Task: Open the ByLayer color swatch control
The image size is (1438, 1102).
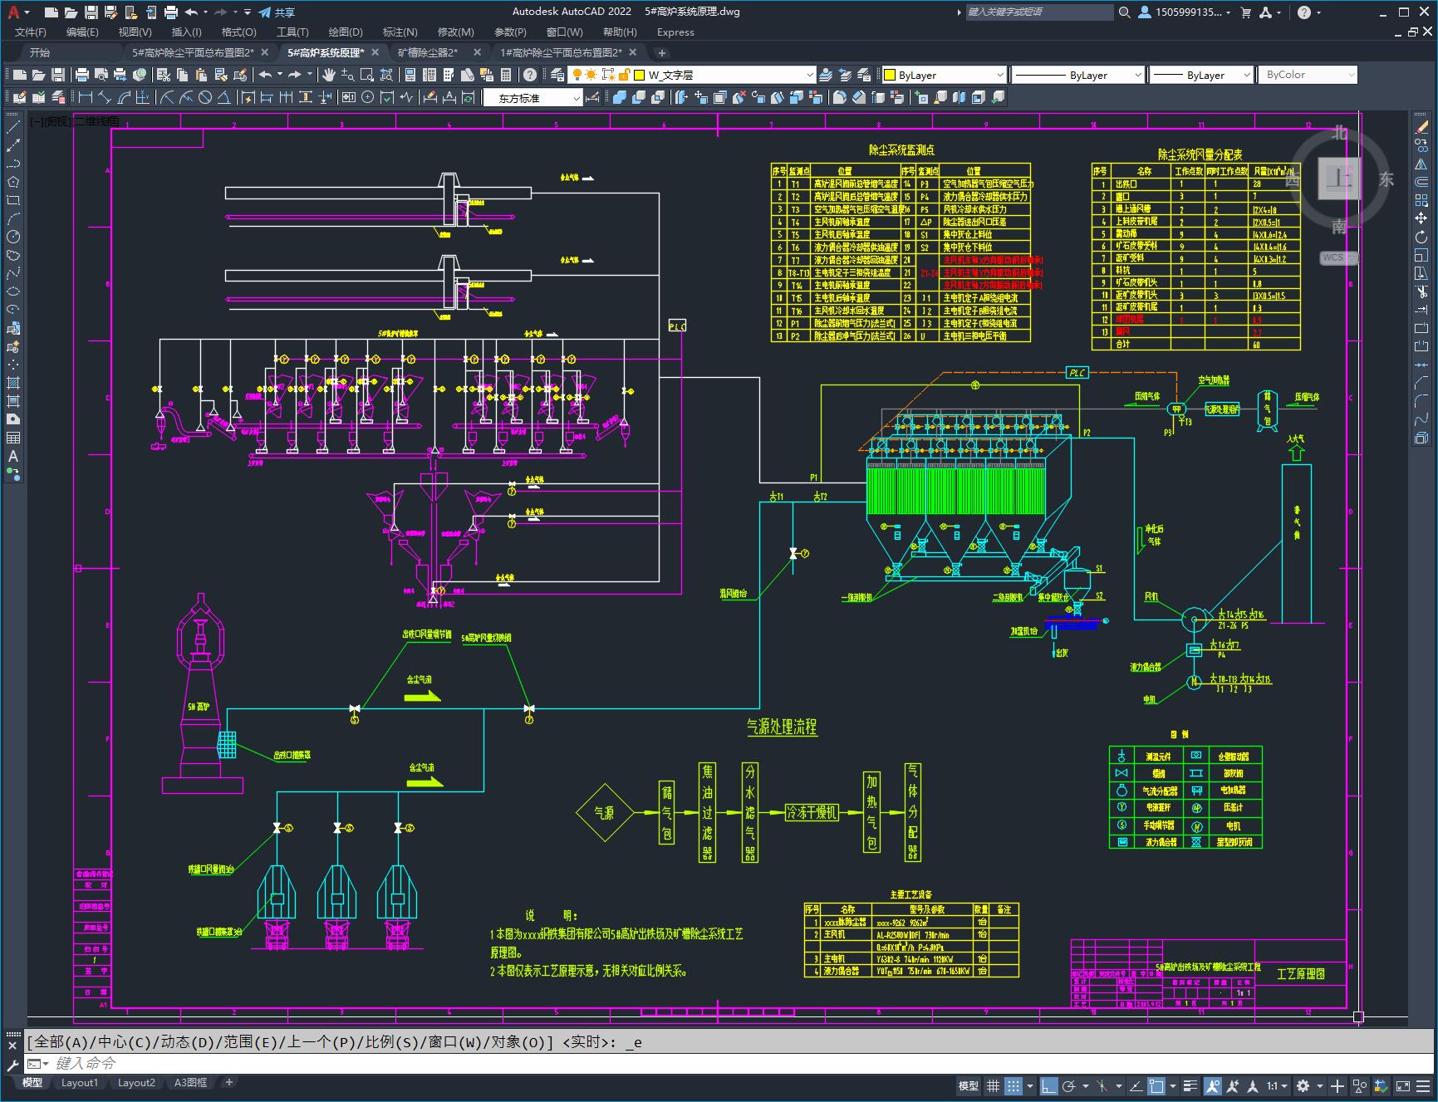Action: click(x=944, y=75)
